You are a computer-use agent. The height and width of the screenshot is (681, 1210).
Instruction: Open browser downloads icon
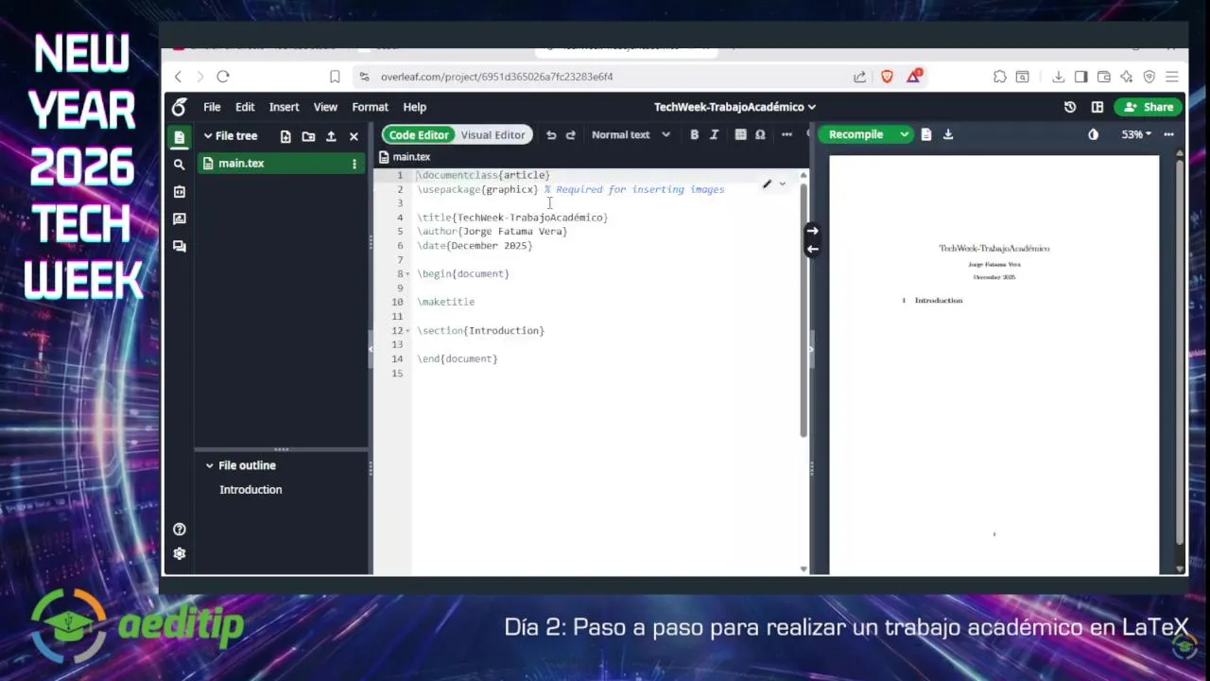point(1058,77)
